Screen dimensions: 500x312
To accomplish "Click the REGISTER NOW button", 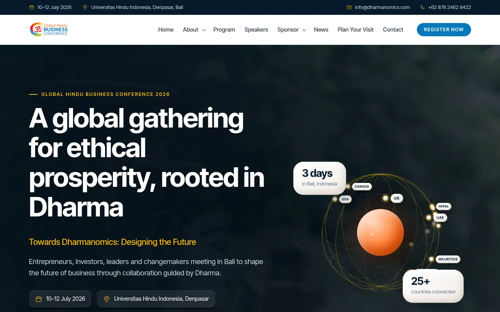I will coord(444,30).
